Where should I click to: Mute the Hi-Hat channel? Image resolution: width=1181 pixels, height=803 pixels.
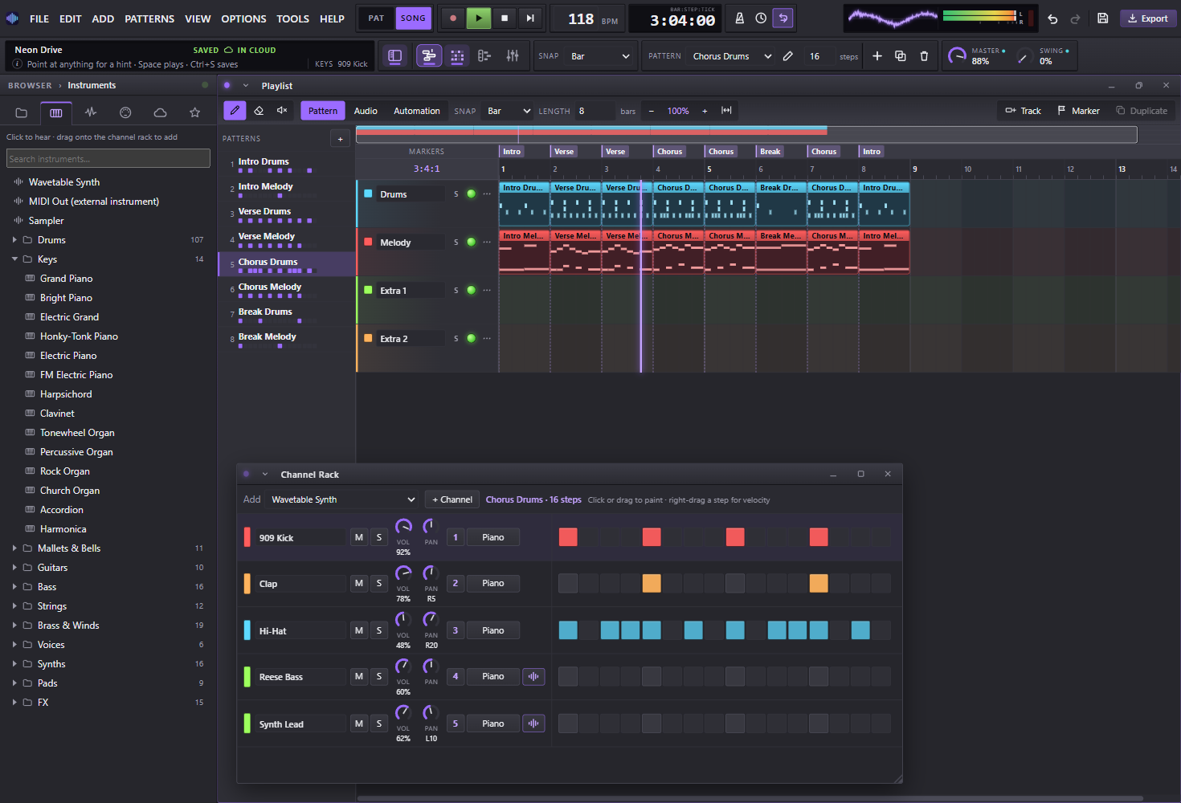click(x=359, y=630)
